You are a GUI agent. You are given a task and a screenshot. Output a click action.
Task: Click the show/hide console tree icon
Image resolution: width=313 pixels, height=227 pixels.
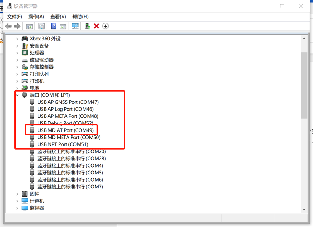(30, 26)
